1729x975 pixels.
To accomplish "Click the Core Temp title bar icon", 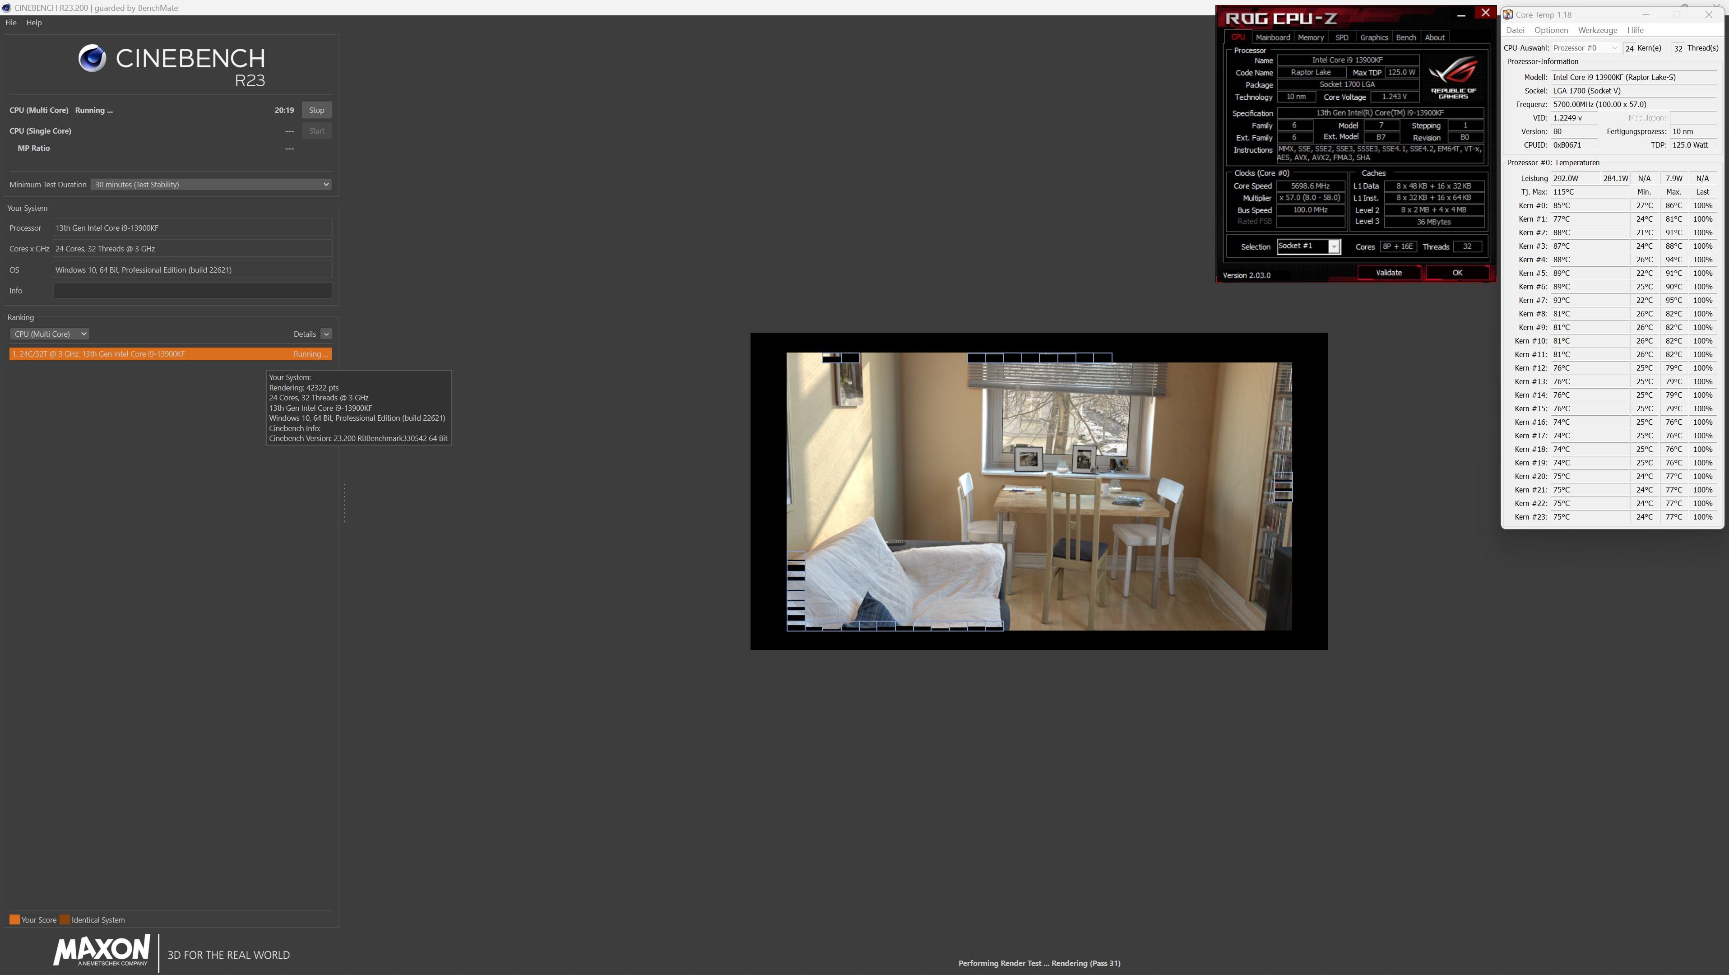I will [1508, 14].
